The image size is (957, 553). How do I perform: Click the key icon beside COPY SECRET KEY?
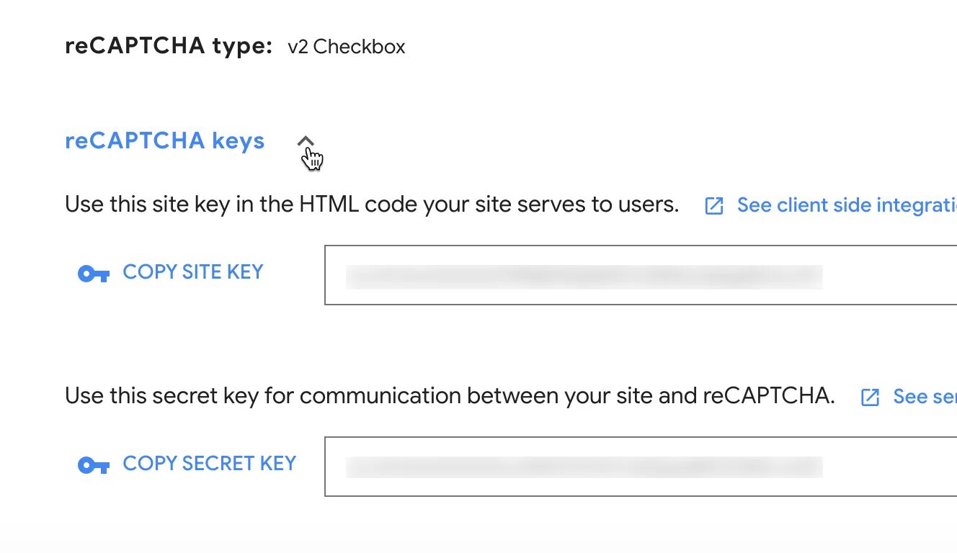[x=93, y=465]
